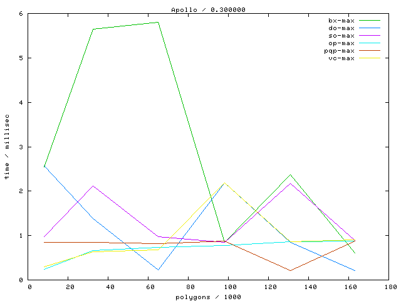The image size is (401, 301).
Task: Click the x-axis tick label 100
Action: (x=228, y=287)
